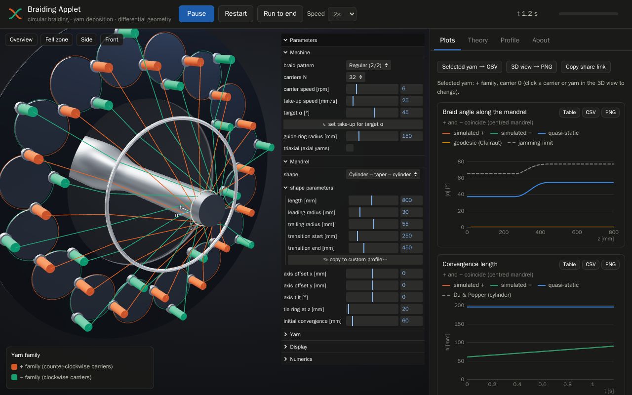Switch to Front view

tap(112, 39)
